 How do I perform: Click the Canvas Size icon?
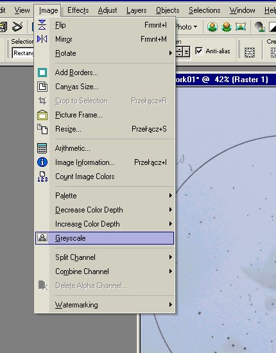click(x=42, y=87)
